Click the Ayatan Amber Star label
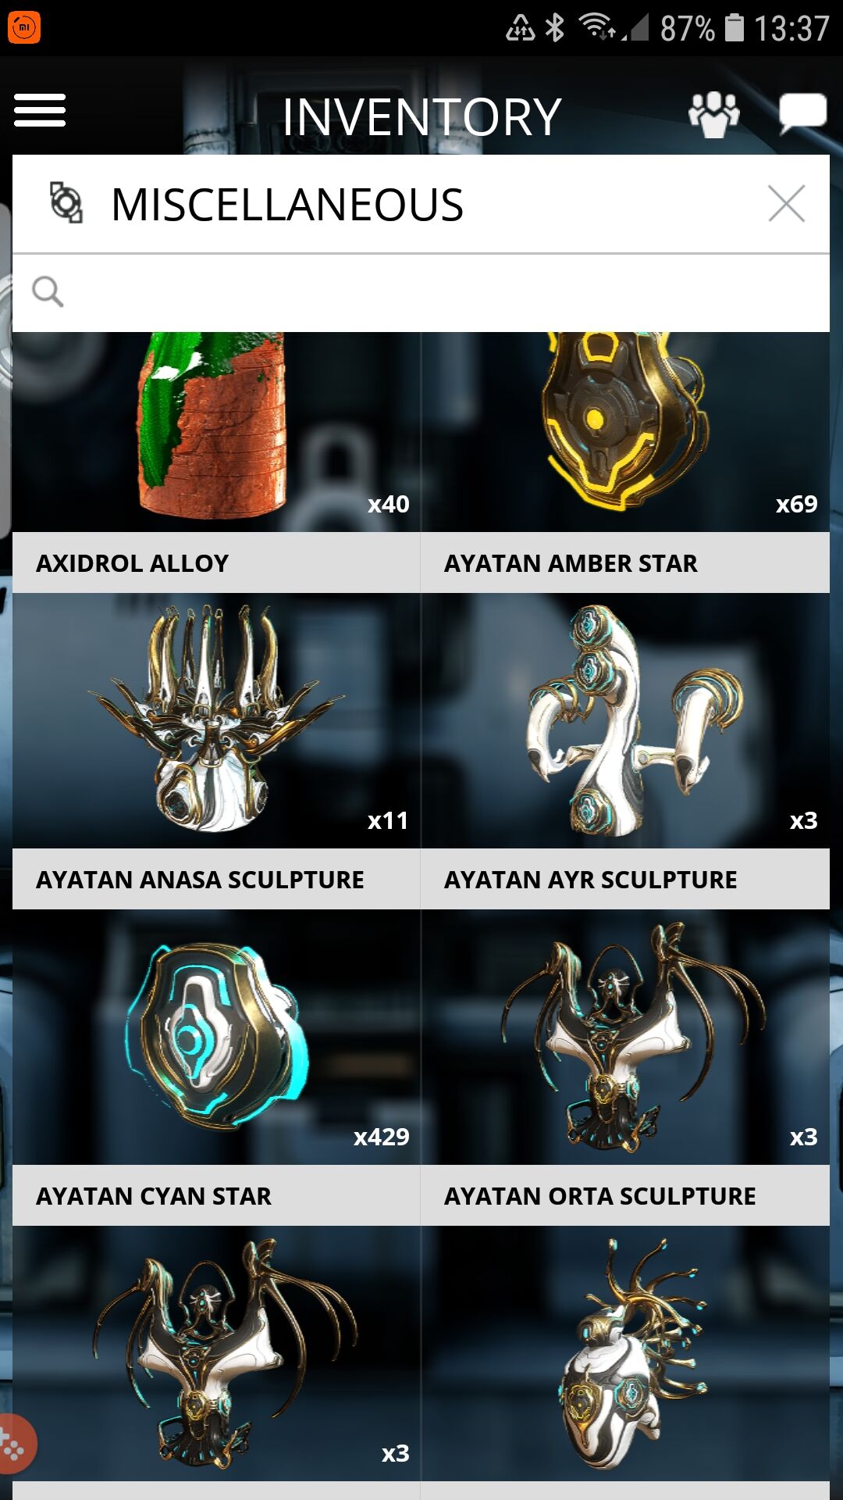Image resolution: width=843 pixels, height=1500 pixels. pos(571,563)
